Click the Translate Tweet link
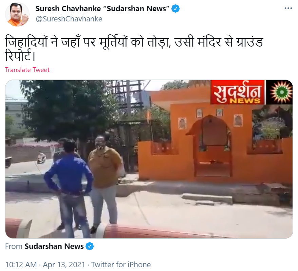Viewport: 298px width, 271px height. pyautogui.click(x=27, y=70)
